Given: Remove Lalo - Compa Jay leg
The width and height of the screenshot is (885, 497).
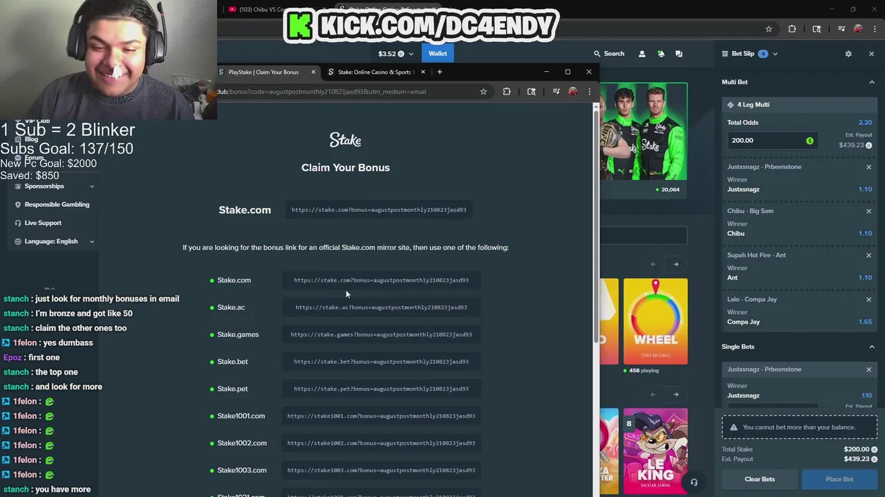Looking at the screenshot, I should click(x=869, y=300).
